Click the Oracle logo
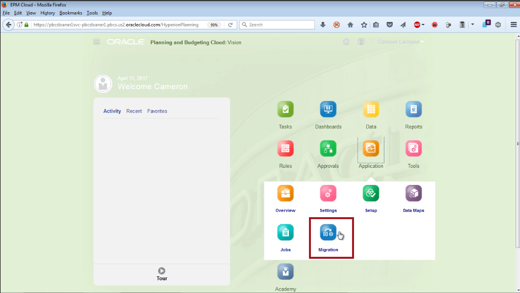Screen dimensions: 520x293 [126, 42]
